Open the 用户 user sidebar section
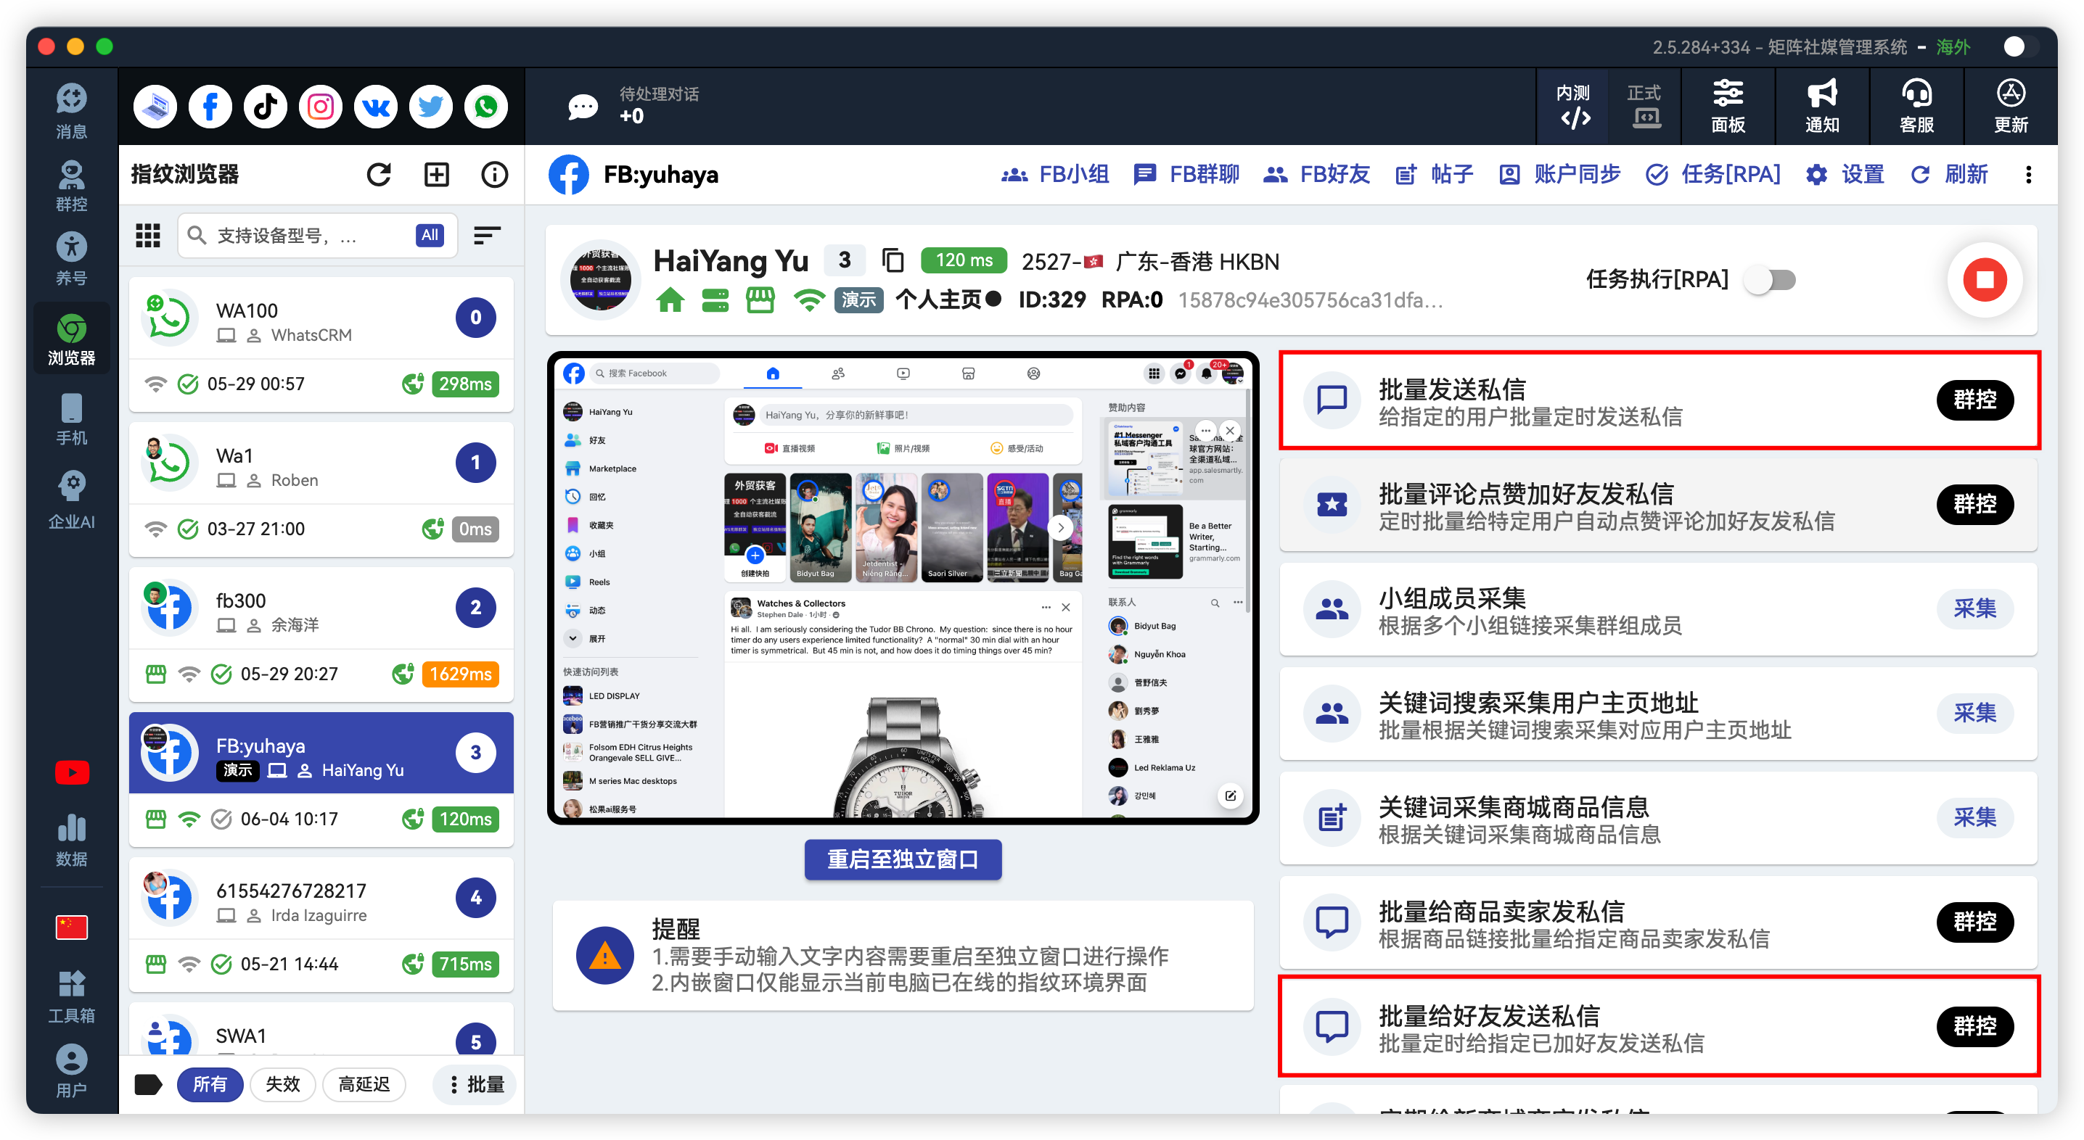 click(71, 1070)
